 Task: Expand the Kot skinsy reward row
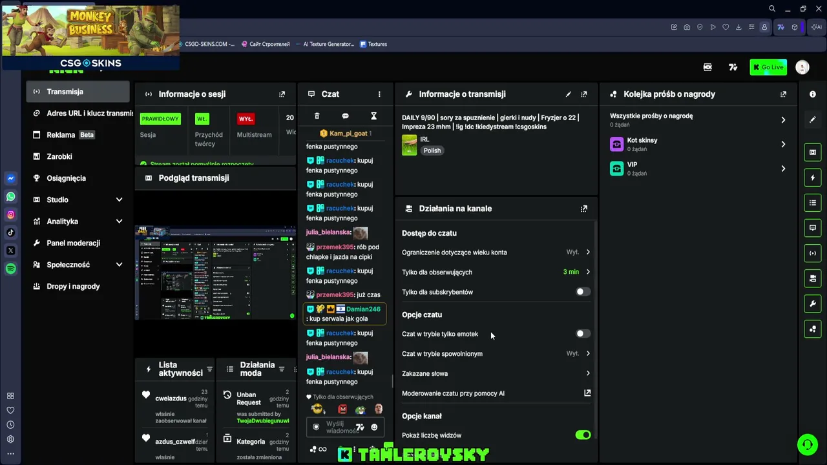[783, 144]
